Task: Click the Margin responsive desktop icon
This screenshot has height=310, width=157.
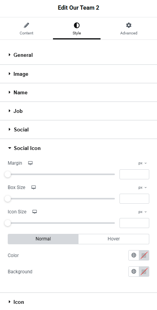Action: click(30, 163)
